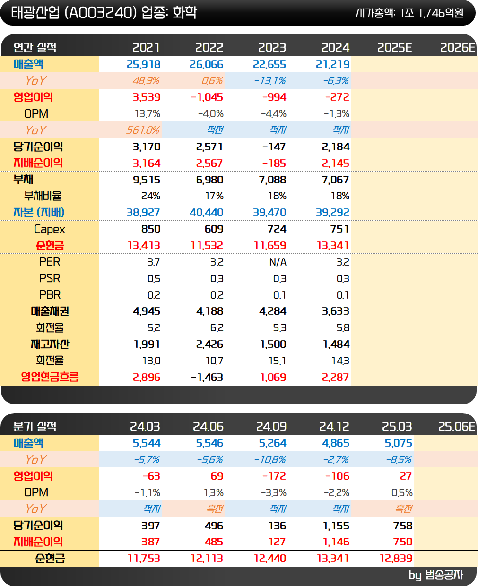Screen dimensions: 478x586
Task: Click the market cap text 시가총액: 1조 1,746억원
Action: pyautogui.click(x=409, y=13)
